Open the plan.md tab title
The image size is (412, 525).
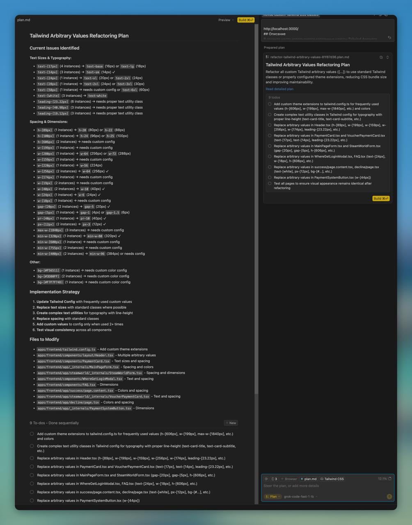(x=24, y=20)
